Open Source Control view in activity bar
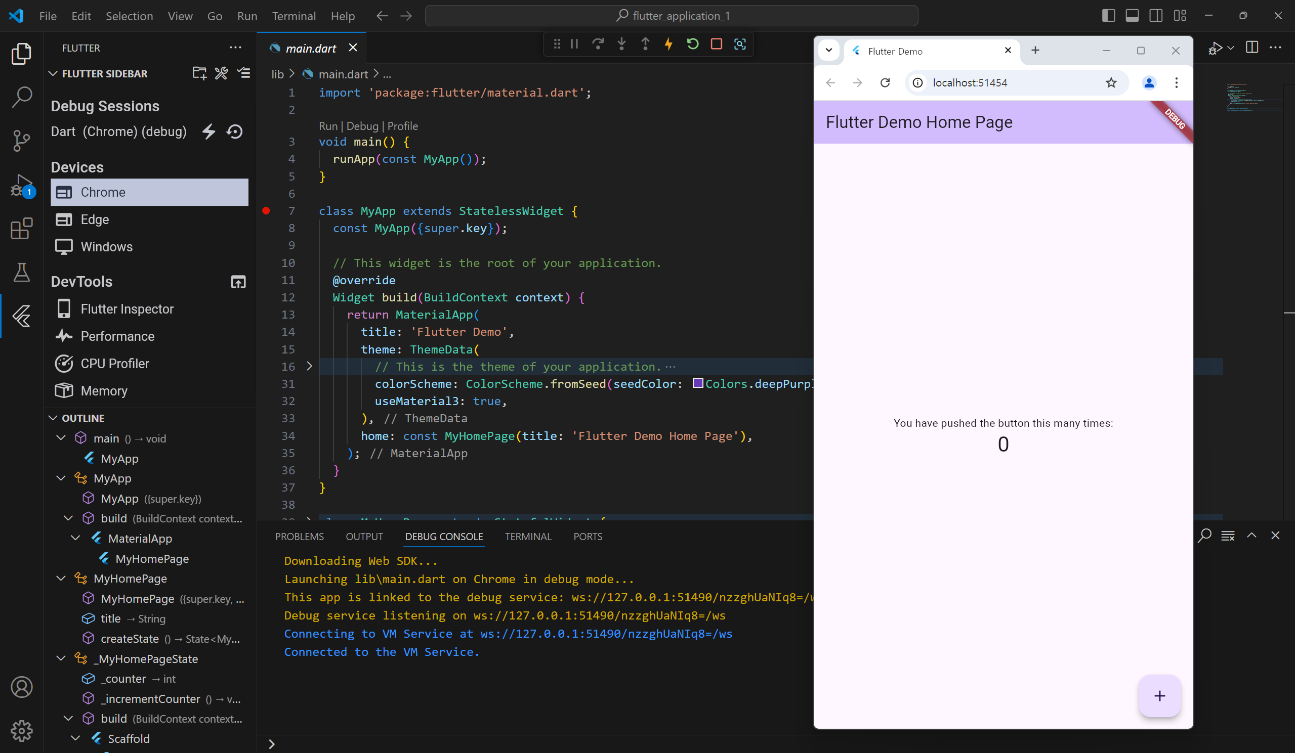The width and height of the screenshot is (1295, 753). tap(21, 140)
